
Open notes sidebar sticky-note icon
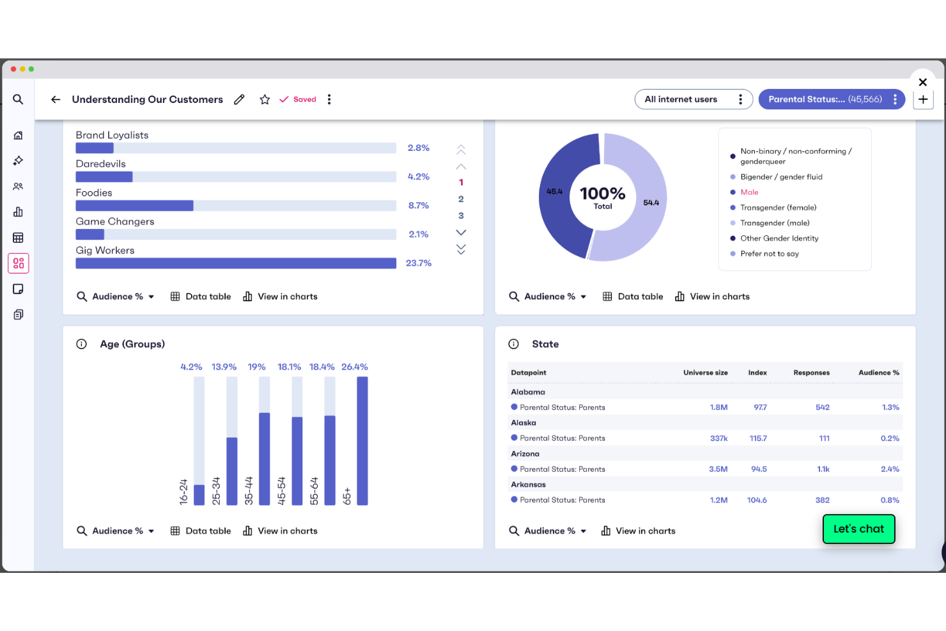[x=18, y=289]
